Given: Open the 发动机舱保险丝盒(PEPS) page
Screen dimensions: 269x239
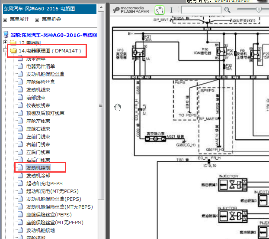Looking at the screenshot, I should tap(54, 199).
